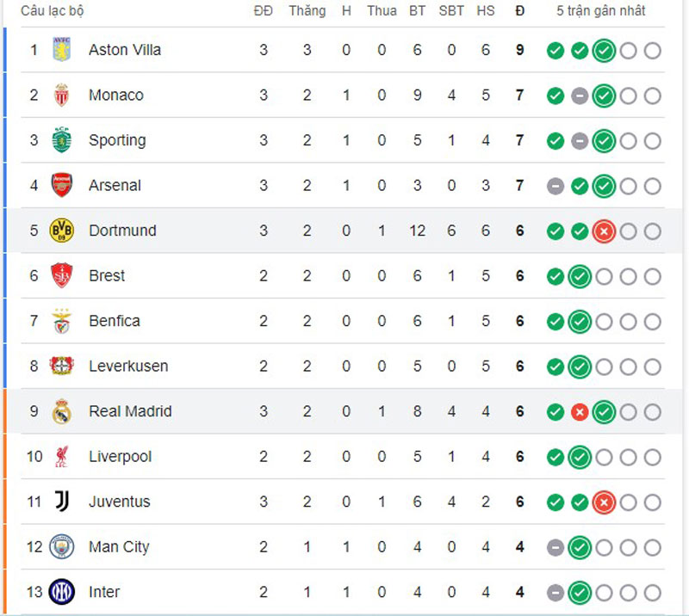Screen dimensions: 689x616
Task: Open the Liverpool team link
Action: (120, 457)
